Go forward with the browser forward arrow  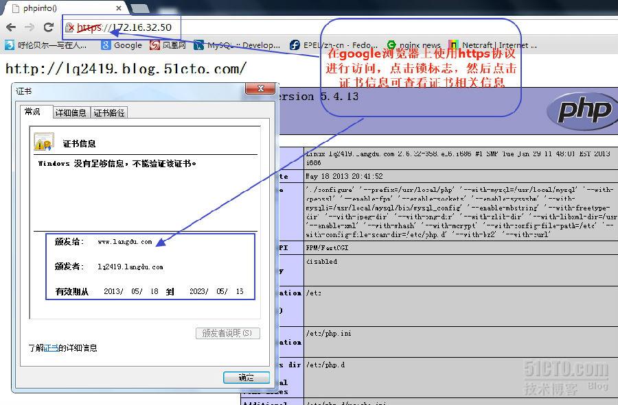pyautogui.click(x=30, y=27)
